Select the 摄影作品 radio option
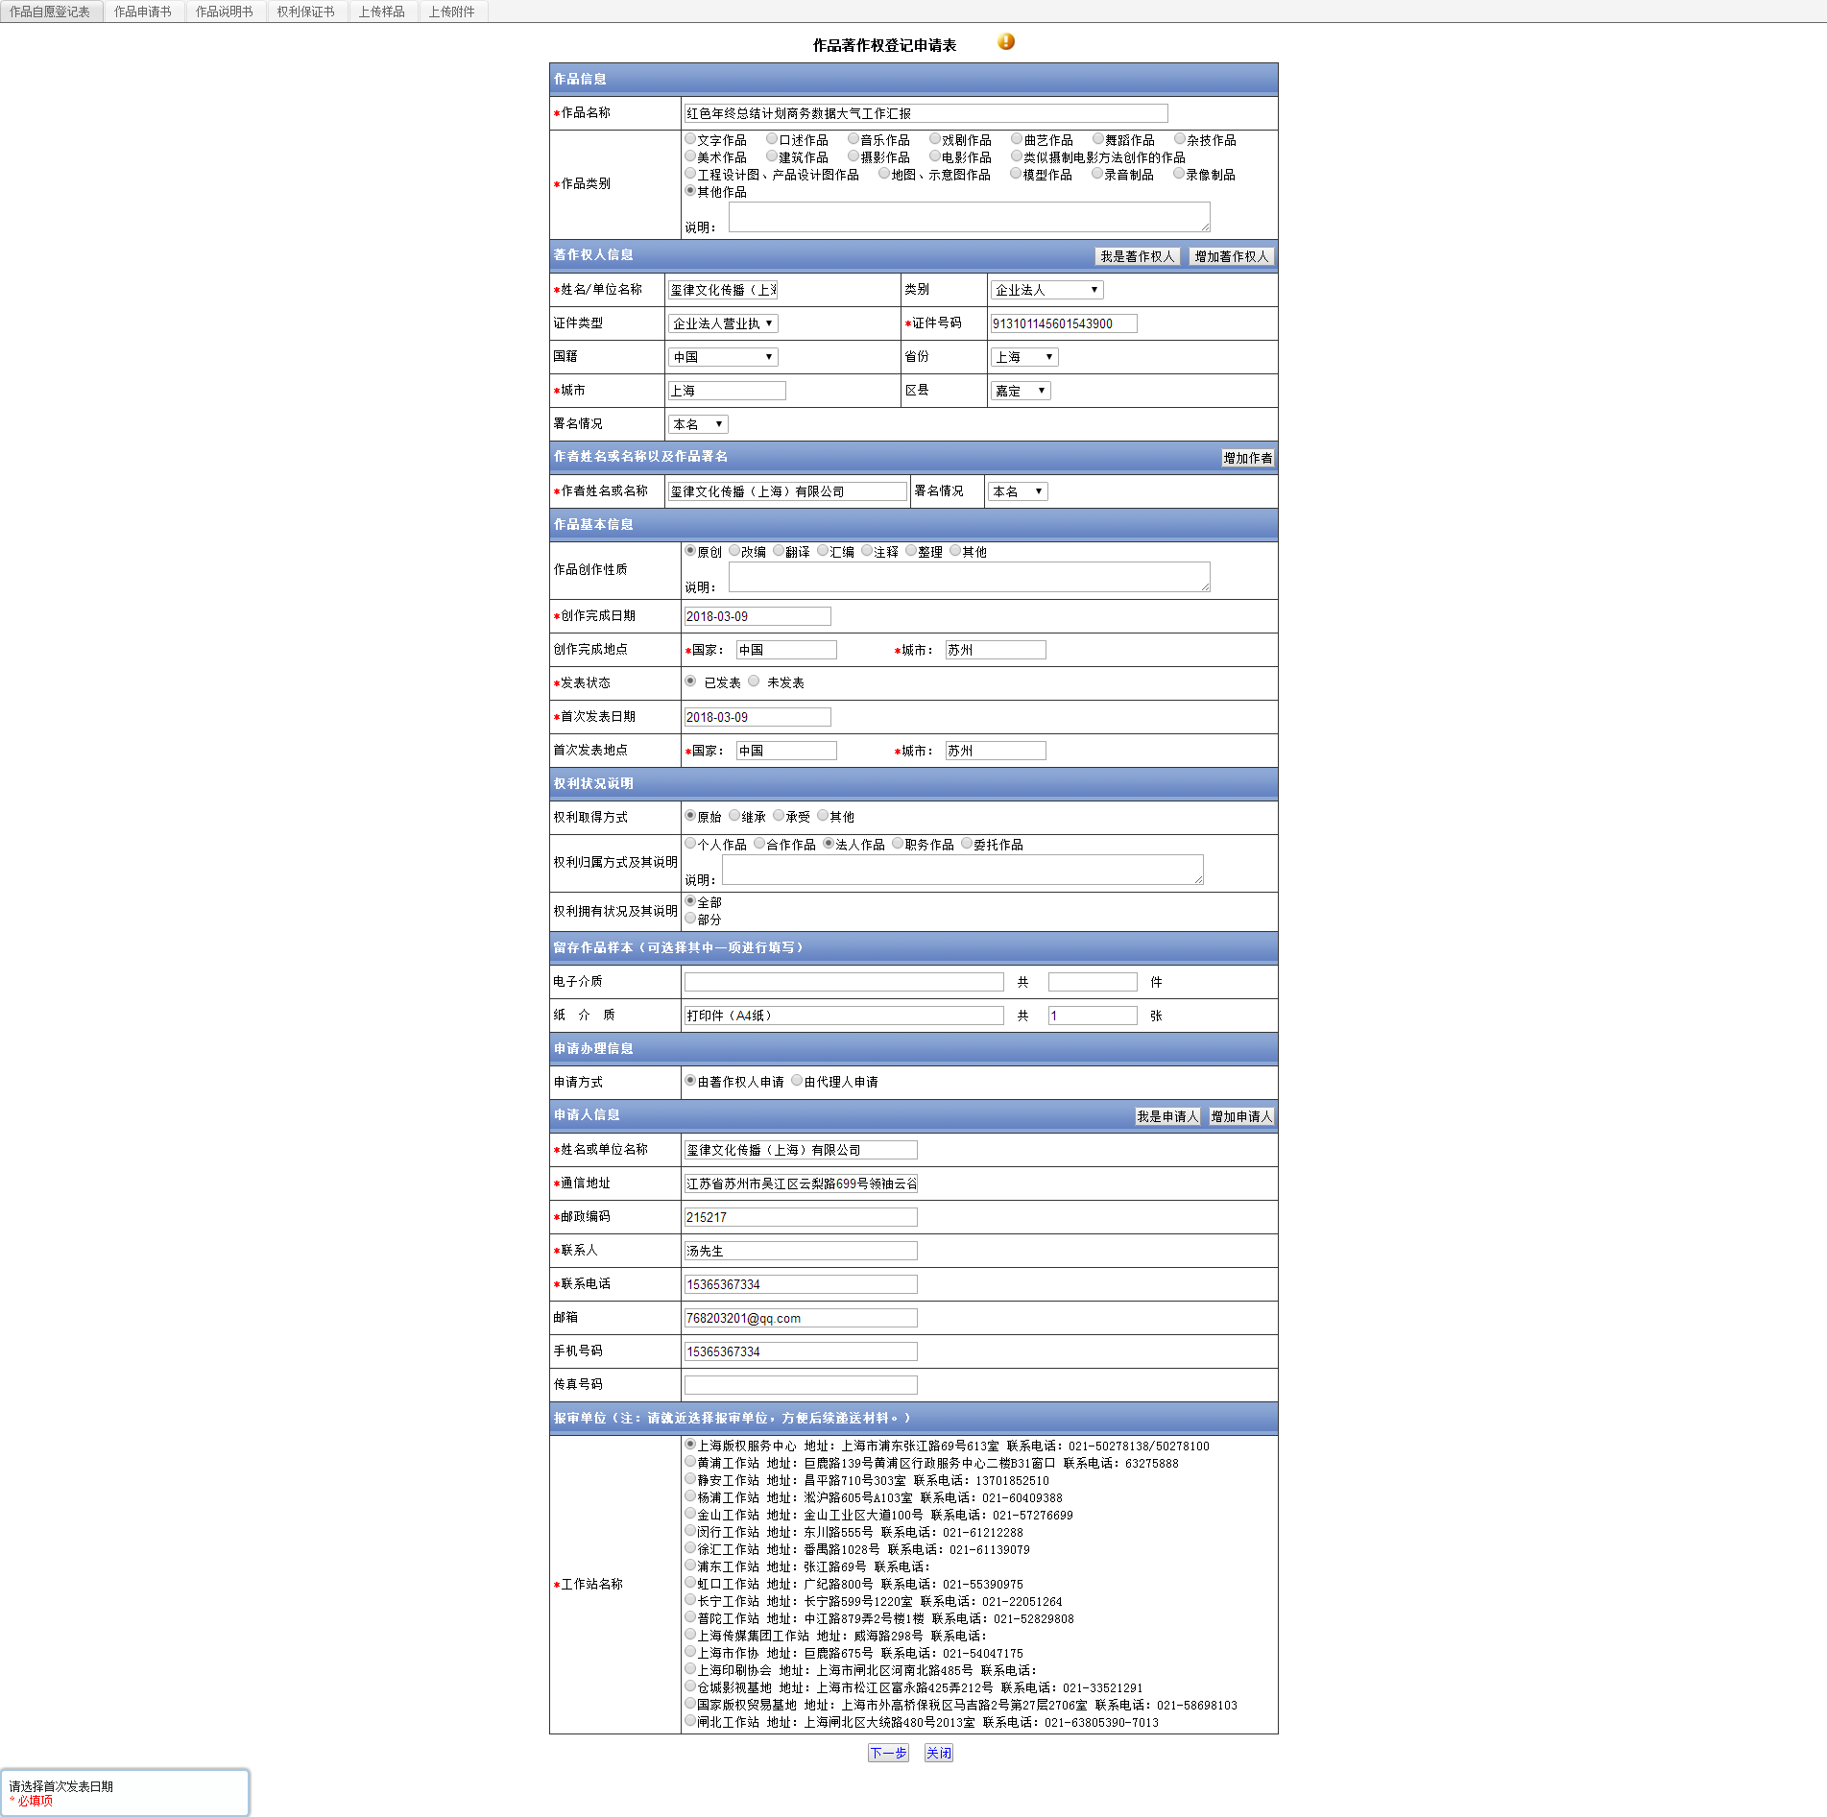Image resolution: width=1827 pixels, height=1817 pixels. point(853,156)
